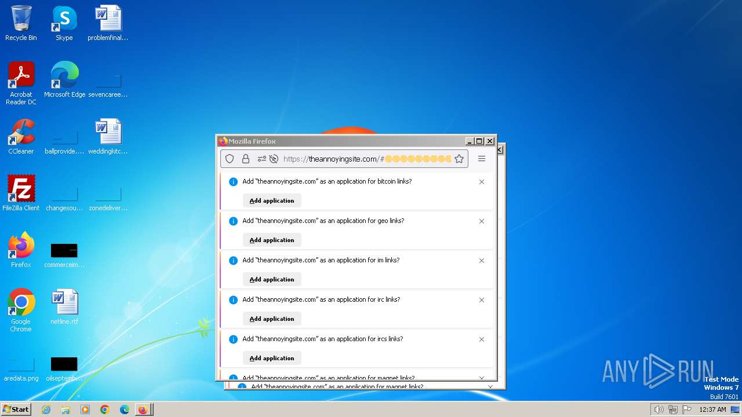Dismiss the ircs links notification
Image resolution: width=742 pixels, height=417 pixels.
482,339
